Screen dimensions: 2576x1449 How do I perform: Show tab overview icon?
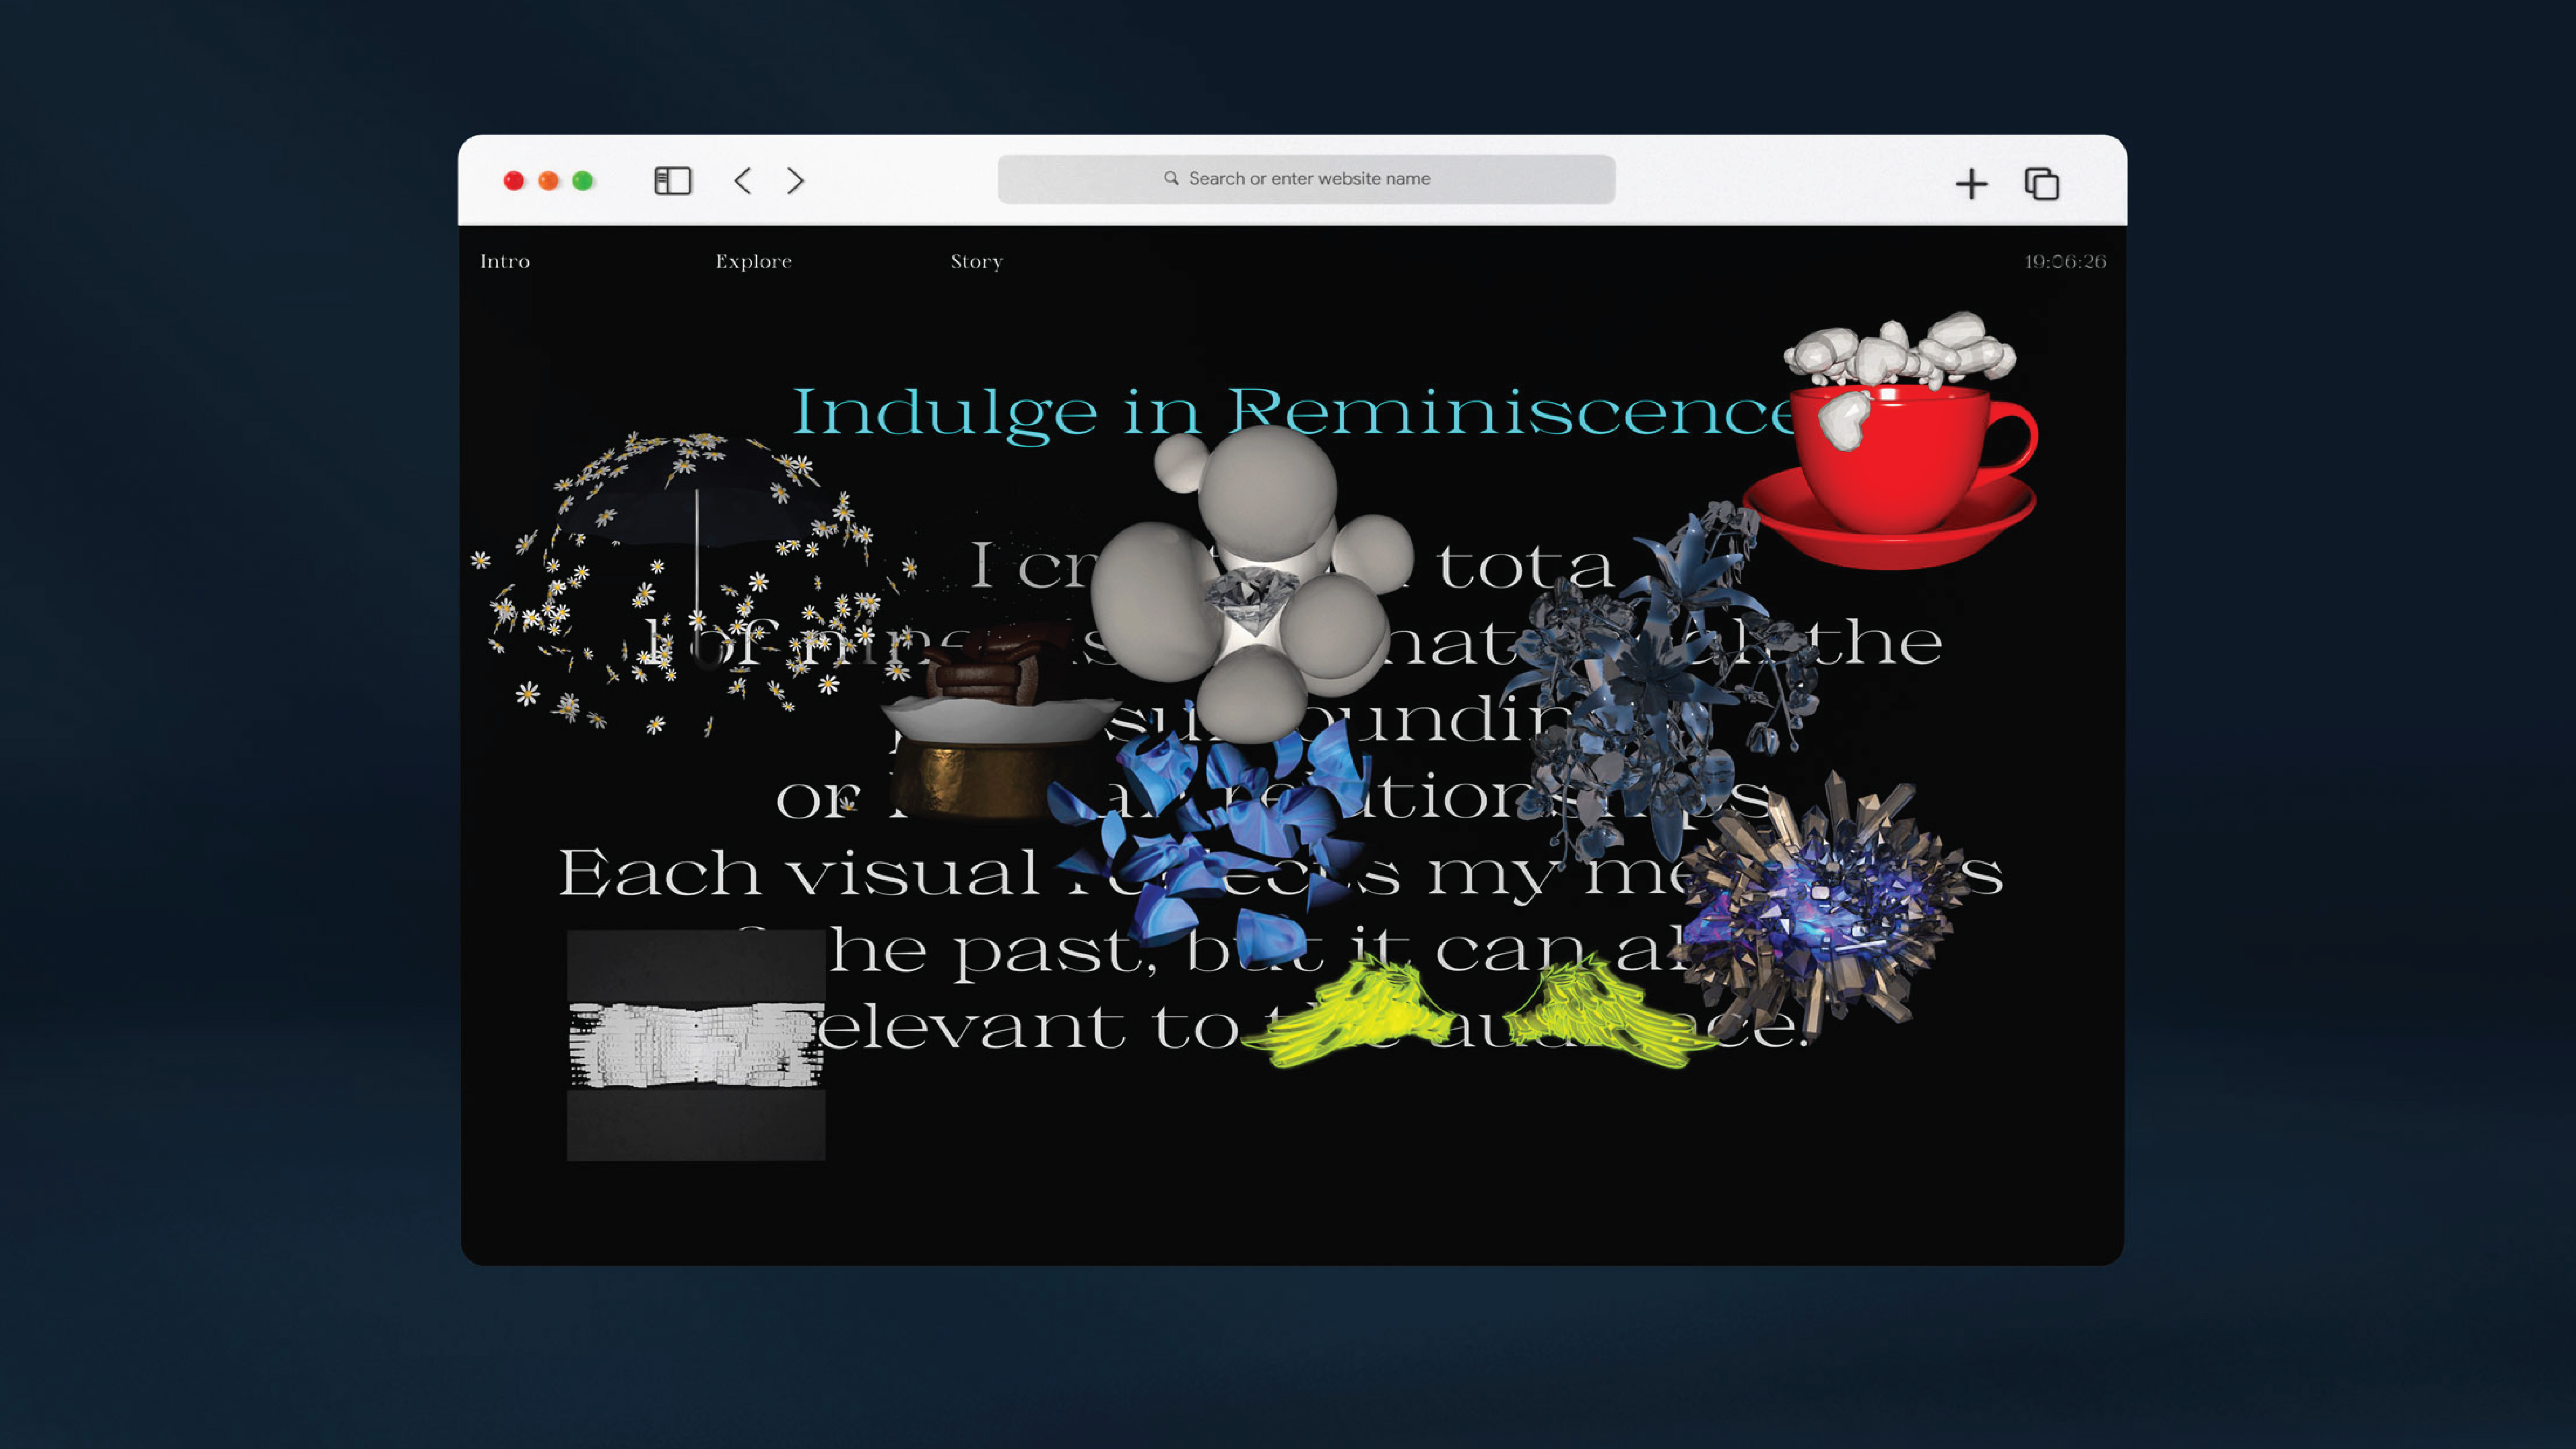point(2041,184)
